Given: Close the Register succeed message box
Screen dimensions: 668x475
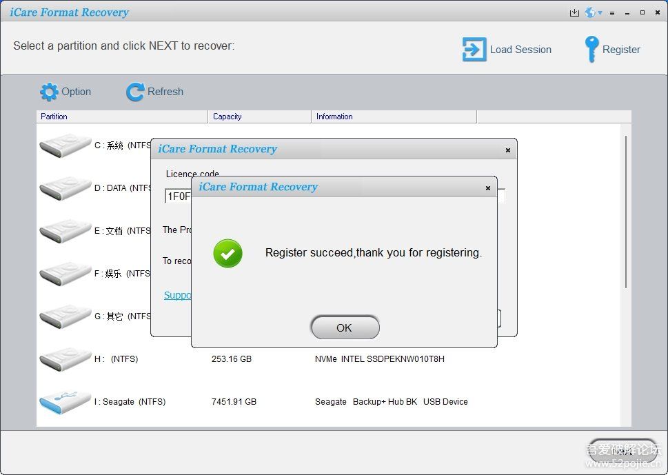Looking at the screenshot, I should coord(487,188).
